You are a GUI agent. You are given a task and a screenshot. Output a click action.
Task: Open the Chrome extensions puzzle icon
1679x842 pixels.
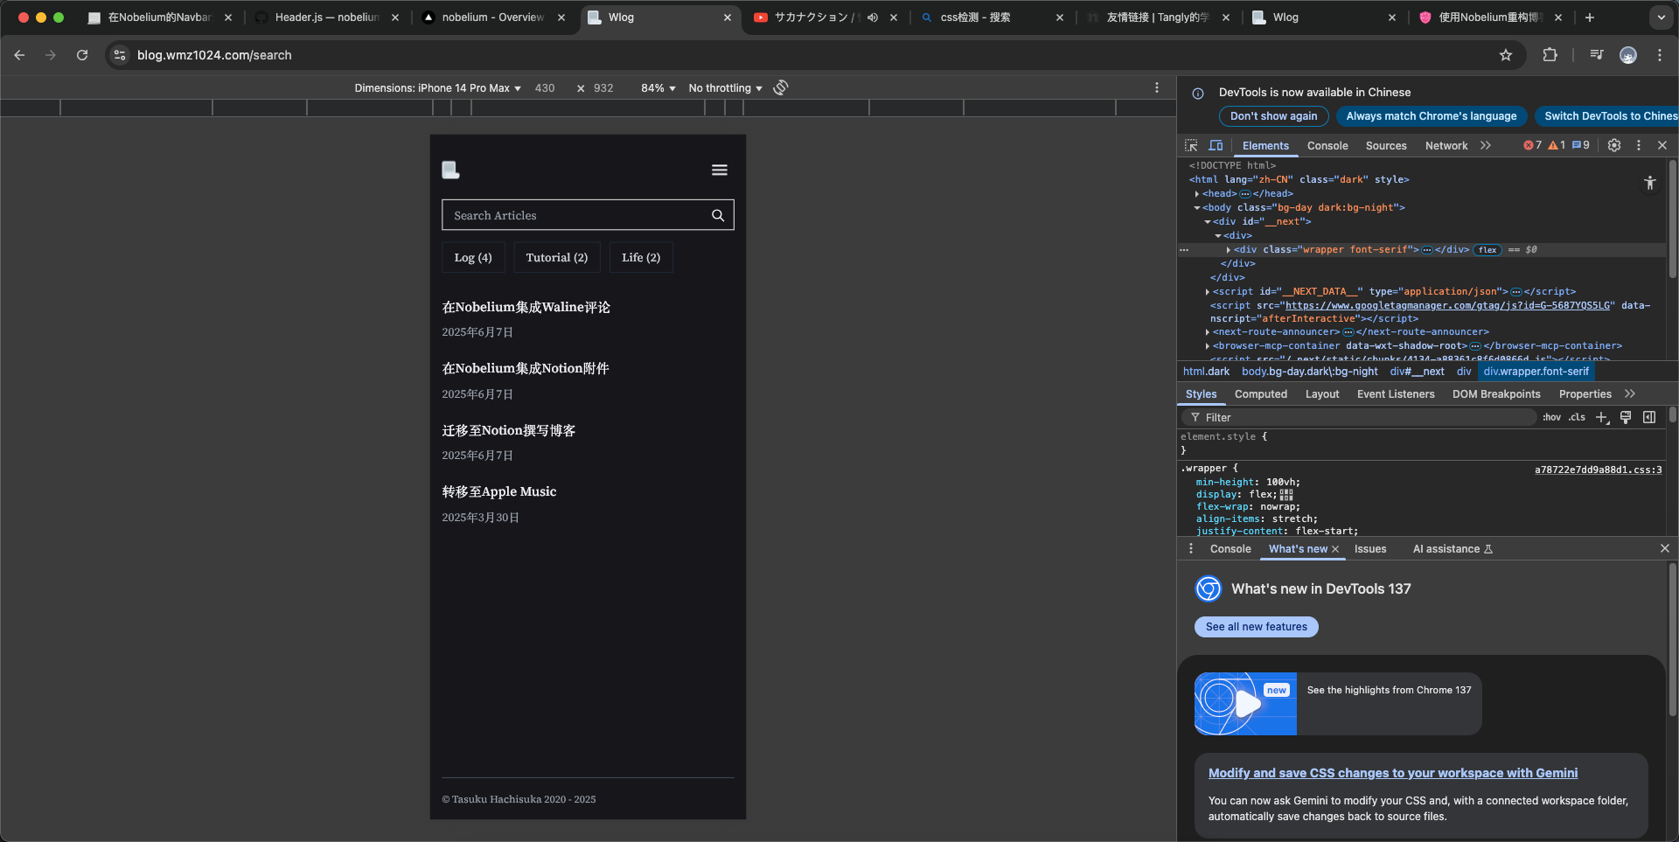1550,55
